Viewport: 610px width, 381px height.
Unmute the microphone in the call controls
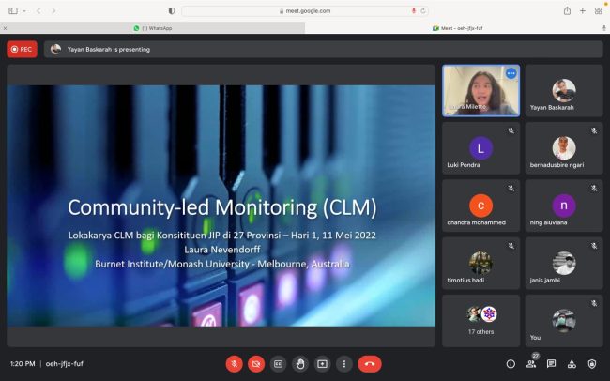(x=234, y=363)
